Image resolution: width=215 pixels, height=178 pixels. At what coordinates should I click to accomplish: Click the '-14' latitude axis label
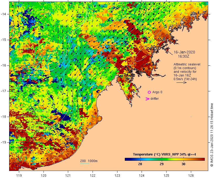3,14
